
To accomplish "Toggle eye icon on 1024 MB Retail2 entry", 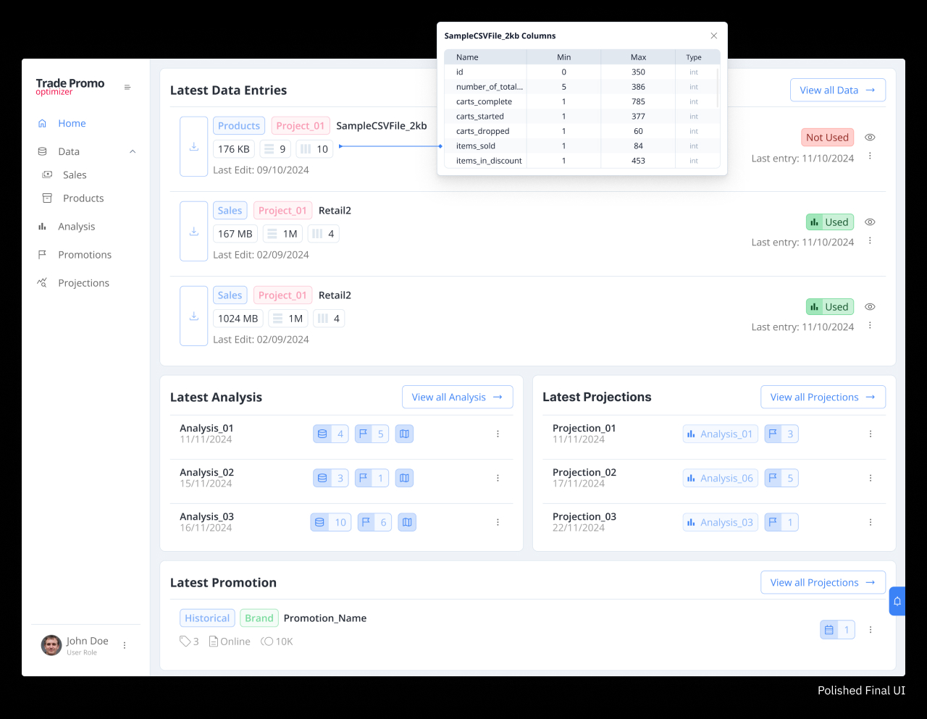I will pyautogui.click(x=870, y=307).
